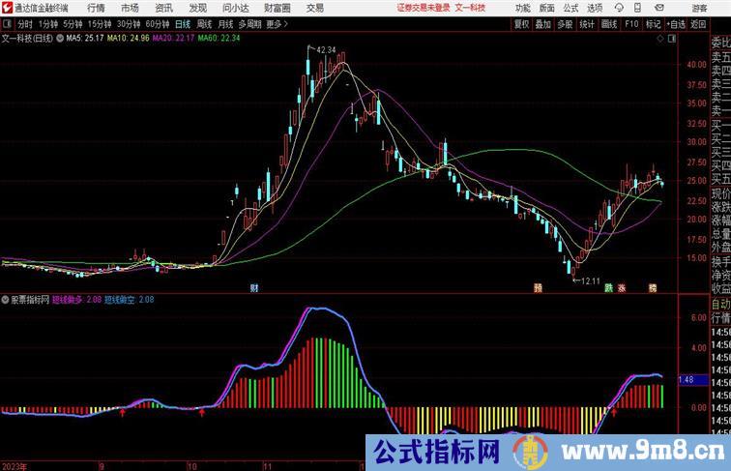
Task: Click the panel layout icon left of 分时
Action: point(7,24)
